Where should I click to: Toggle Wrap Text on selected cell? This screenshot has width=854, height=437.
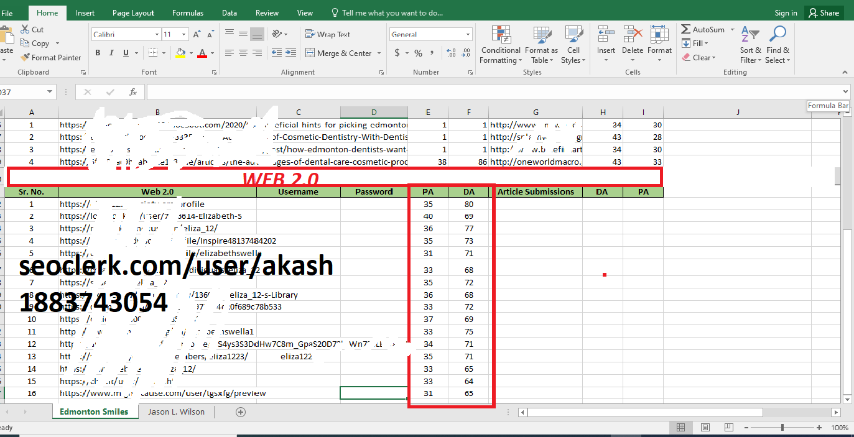click(x=328, y=34)
